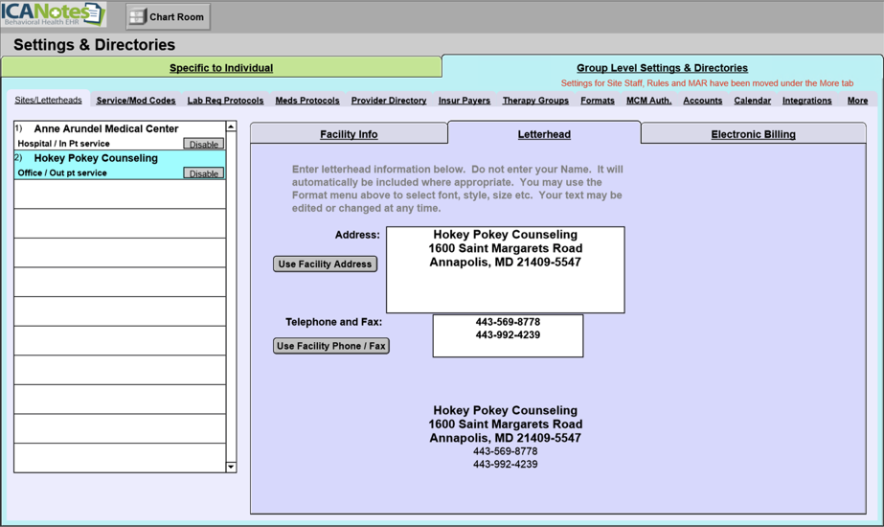Open the Provider Directory section
Viewport: 884px width, 527px height.
point(388,101)
